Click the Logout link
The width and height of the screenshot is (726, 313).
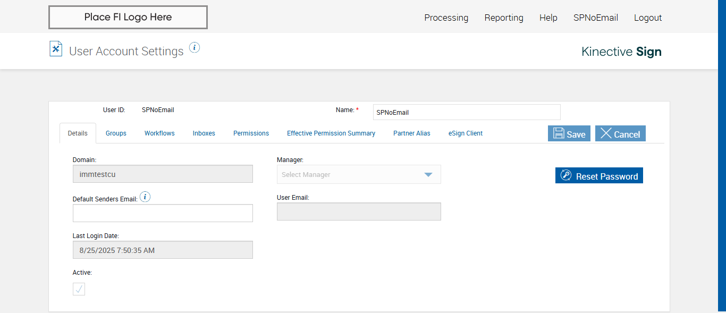647,18
